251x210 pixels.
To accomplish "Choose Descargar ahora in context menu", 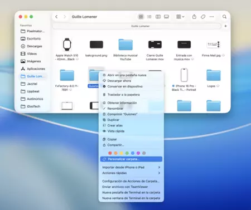I will click(131, 81).
